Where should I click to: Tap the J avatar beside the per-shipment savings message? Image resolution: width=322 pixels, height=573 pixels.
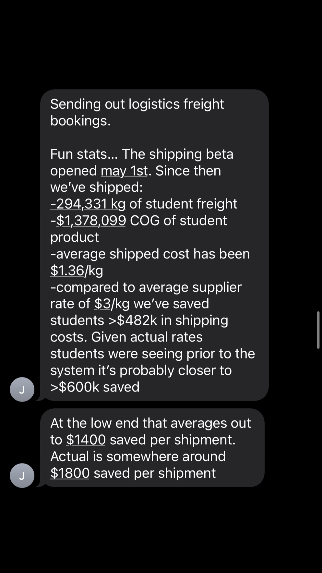click(x=22, y=476)
